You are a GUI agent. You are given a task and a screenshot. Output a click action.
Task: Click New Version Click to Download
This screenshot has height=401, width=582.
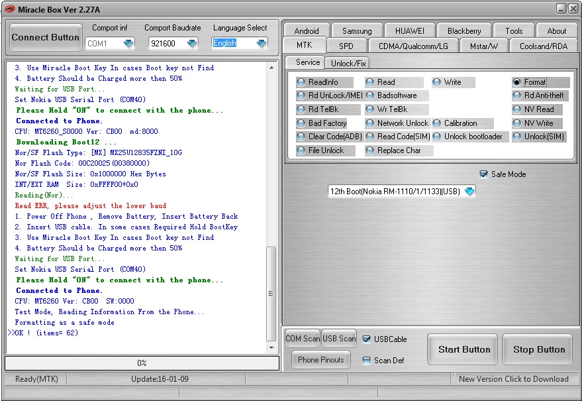point(513,379)
